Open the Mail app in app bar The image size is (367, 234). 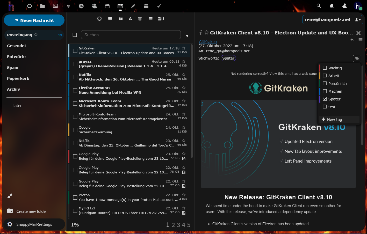click(120, 6)
